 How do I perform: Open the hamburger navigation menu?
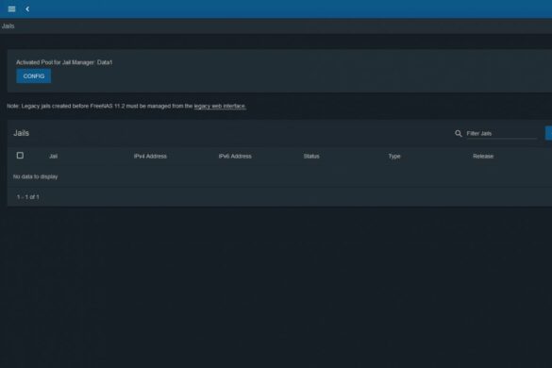coord(11,9)
